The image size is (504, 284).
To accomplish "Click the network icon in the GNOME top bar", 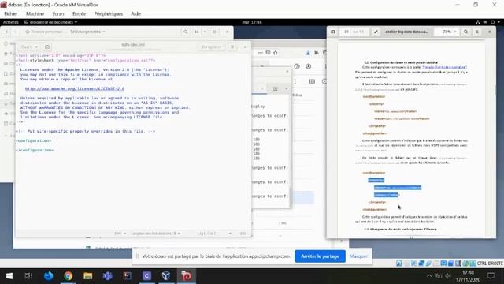I will tap(478, 22).
